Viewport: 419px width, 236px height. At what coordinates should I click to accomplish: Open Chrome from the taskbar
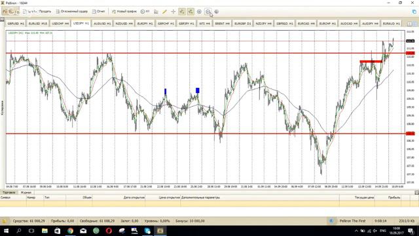coord(70,231)
